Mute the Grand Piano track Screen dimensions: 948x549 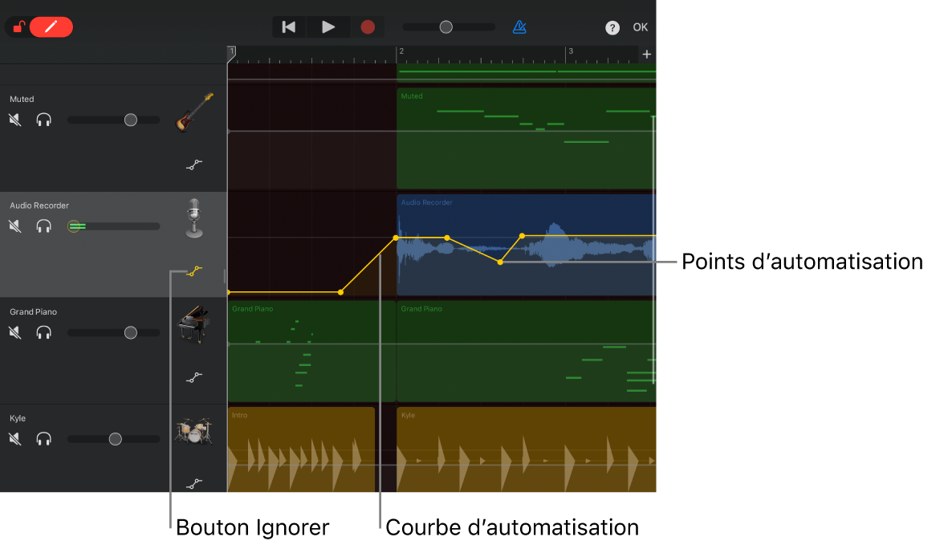coord(15,332)
